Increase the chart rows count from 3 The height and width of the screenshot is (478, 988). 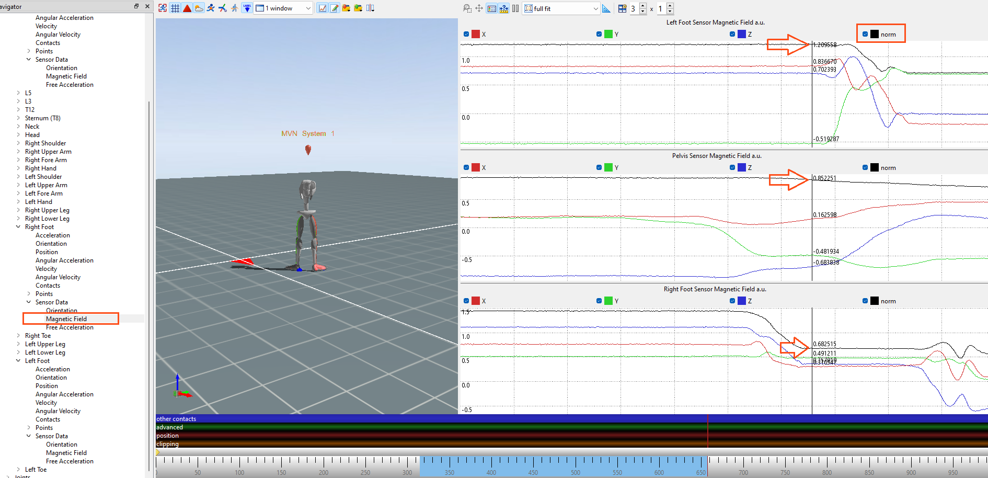(643, 5)
